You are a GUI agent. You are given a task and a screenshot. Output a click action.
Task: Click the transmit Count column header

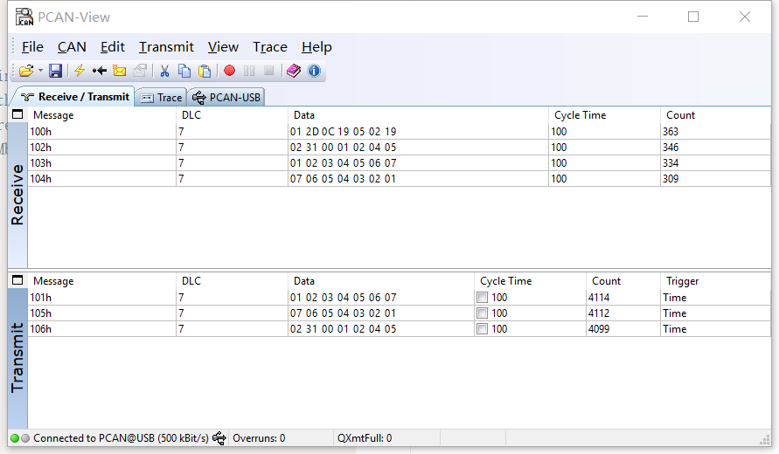pyautogui.click(x=623, y=281)
